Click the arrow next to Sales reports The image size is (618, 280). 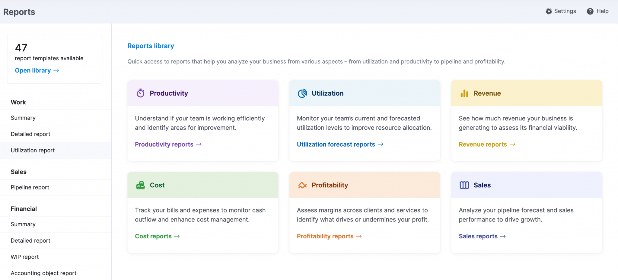(503, 236)
